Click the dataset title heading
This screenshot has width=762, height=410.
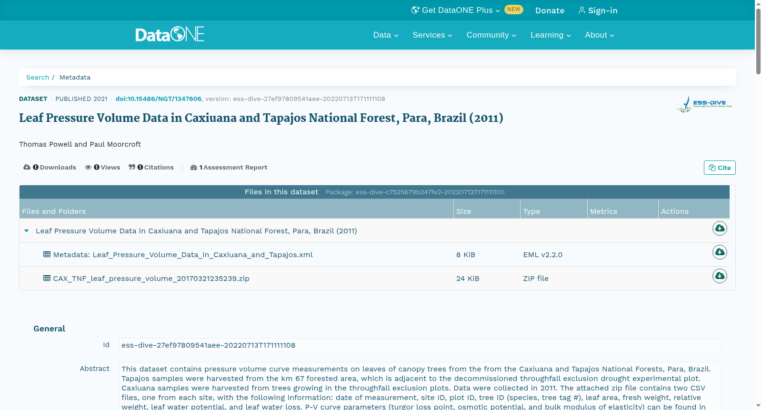click(x=261, y=118)
